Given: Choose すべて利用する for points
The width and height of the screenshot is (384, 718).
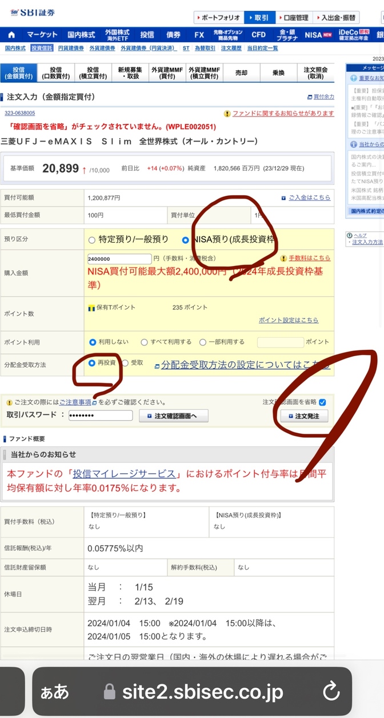Looking at the screenshot, I should point(145,342).
